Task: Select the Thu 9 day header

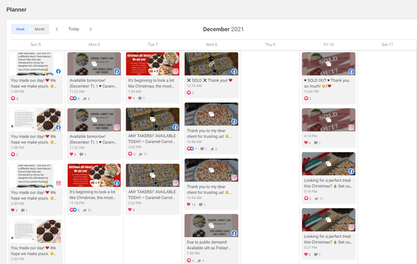Action: (270, 44)
